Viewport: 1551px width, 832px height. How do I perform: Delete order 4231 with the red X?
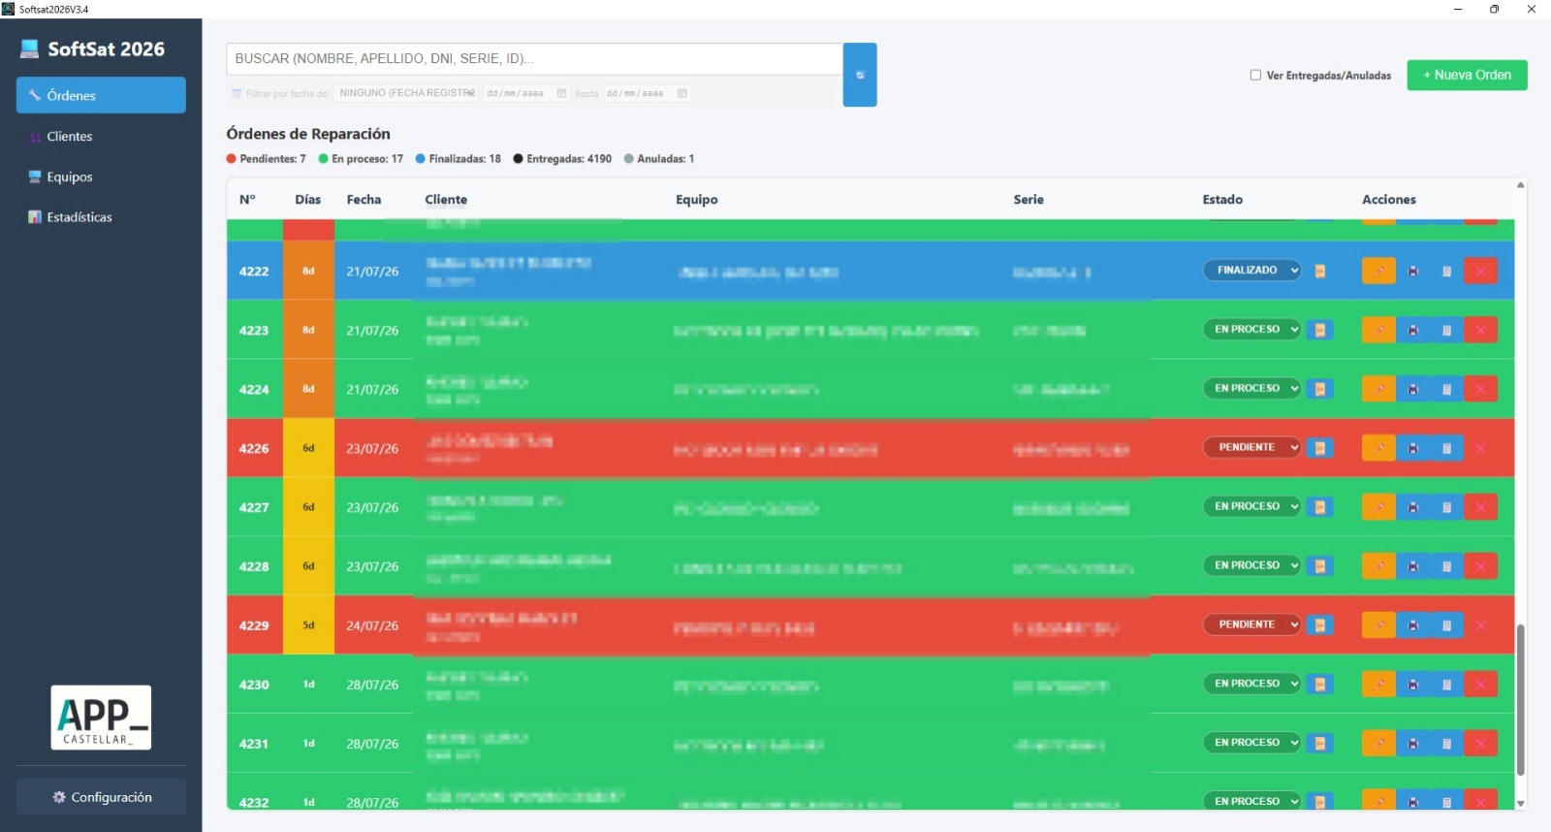1480,744
